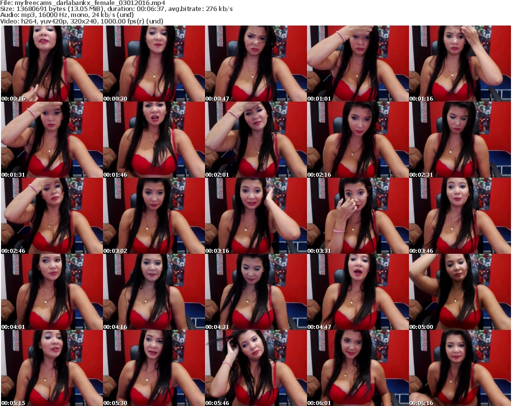Click the thumbnail timestamped 00:03:46
Screen dimensions: 512x406
pos(460,216)
